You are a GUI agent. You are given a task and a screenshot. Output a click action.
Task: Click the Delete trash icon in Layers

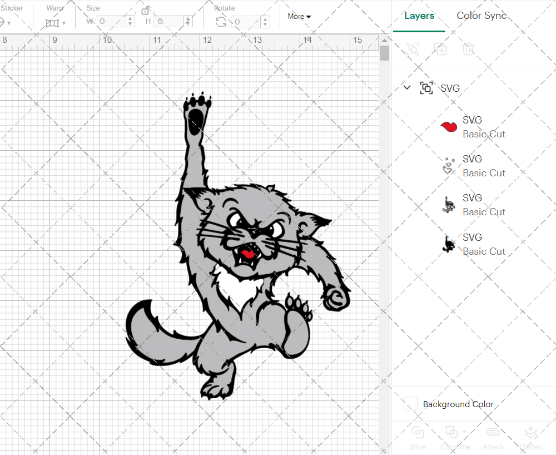coord(468,49)
